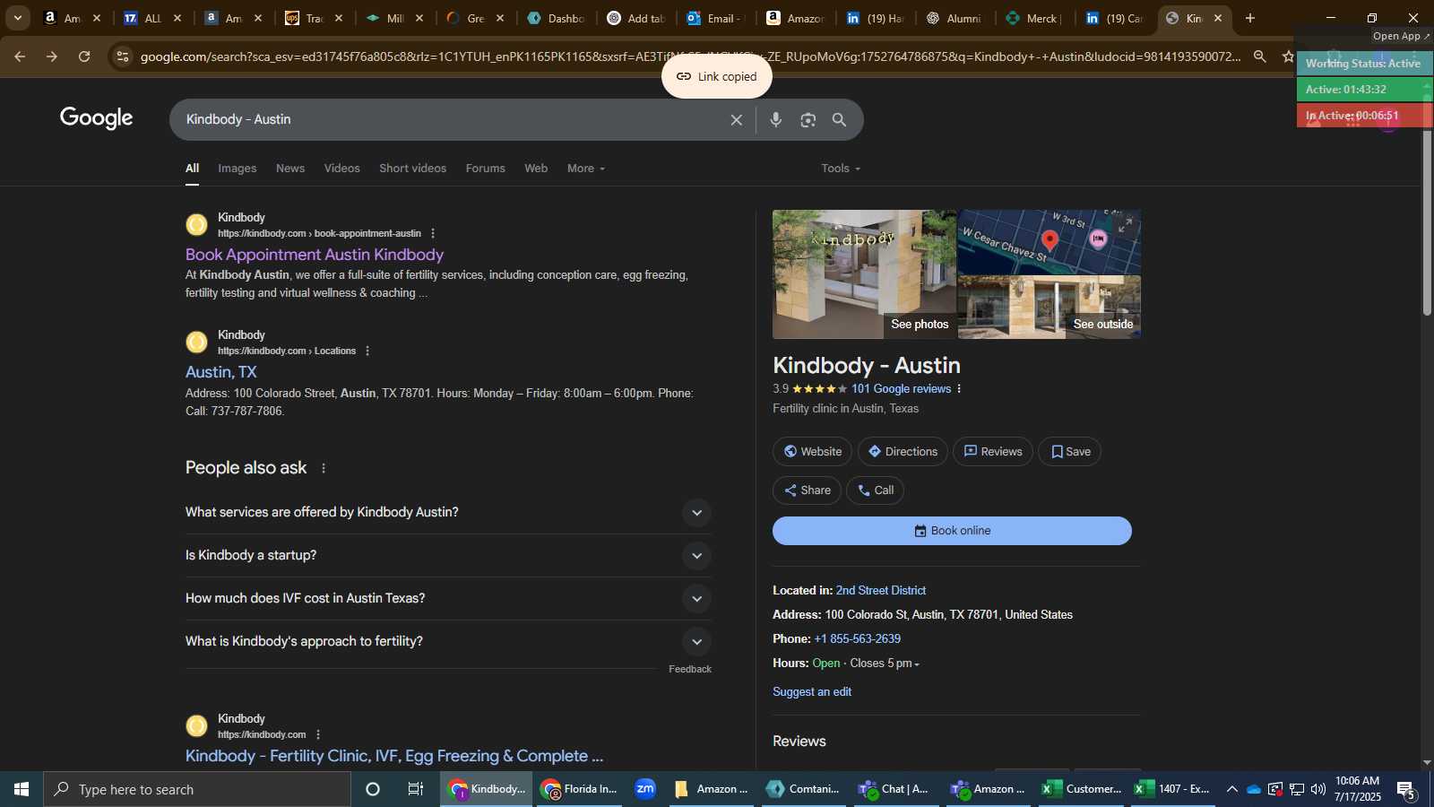Open People also ask options menu
Image resolution: width=1434 pixels, height=807 pixels.
[x=324, y=468]
